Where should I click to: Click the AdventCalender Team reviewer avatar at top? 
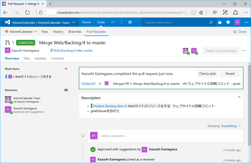186,51
